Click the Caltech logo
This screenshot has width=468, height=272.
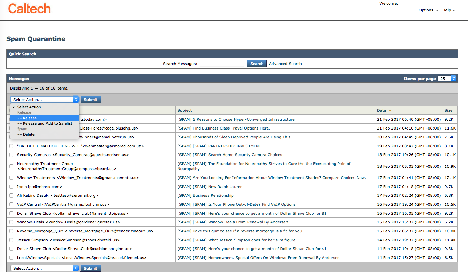(29, 9)
